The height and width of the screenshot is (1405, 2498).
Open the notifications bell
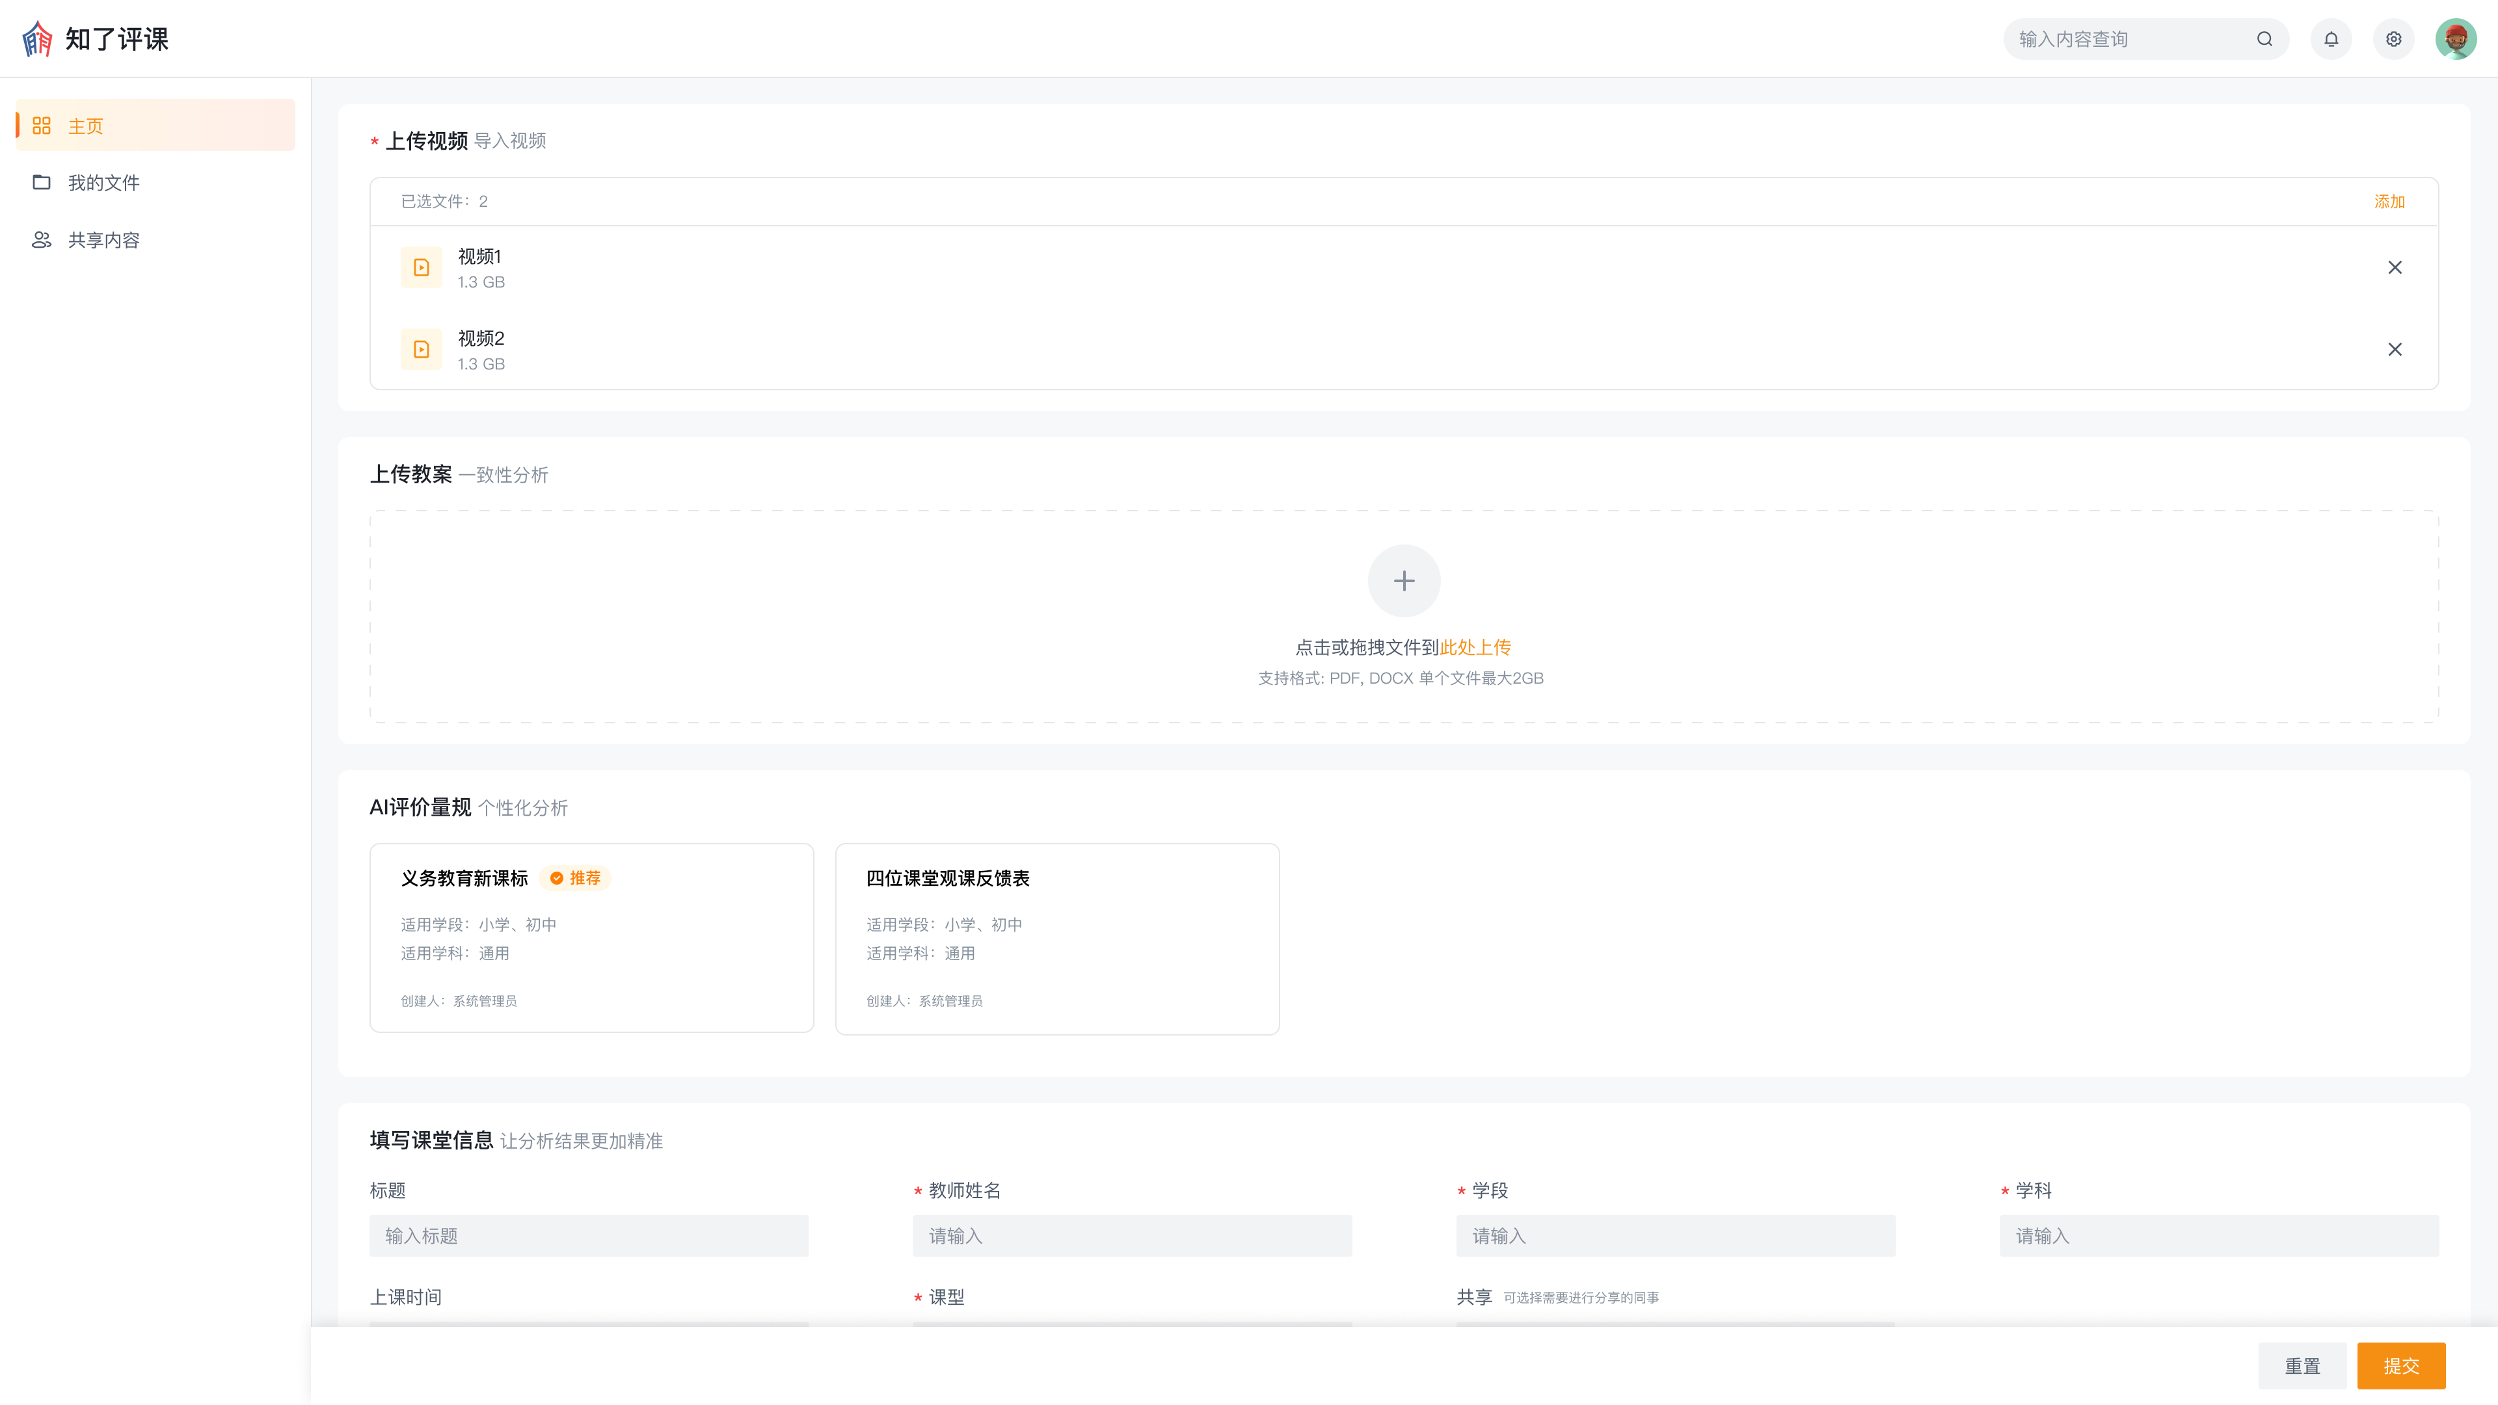tap(2331, 39)
